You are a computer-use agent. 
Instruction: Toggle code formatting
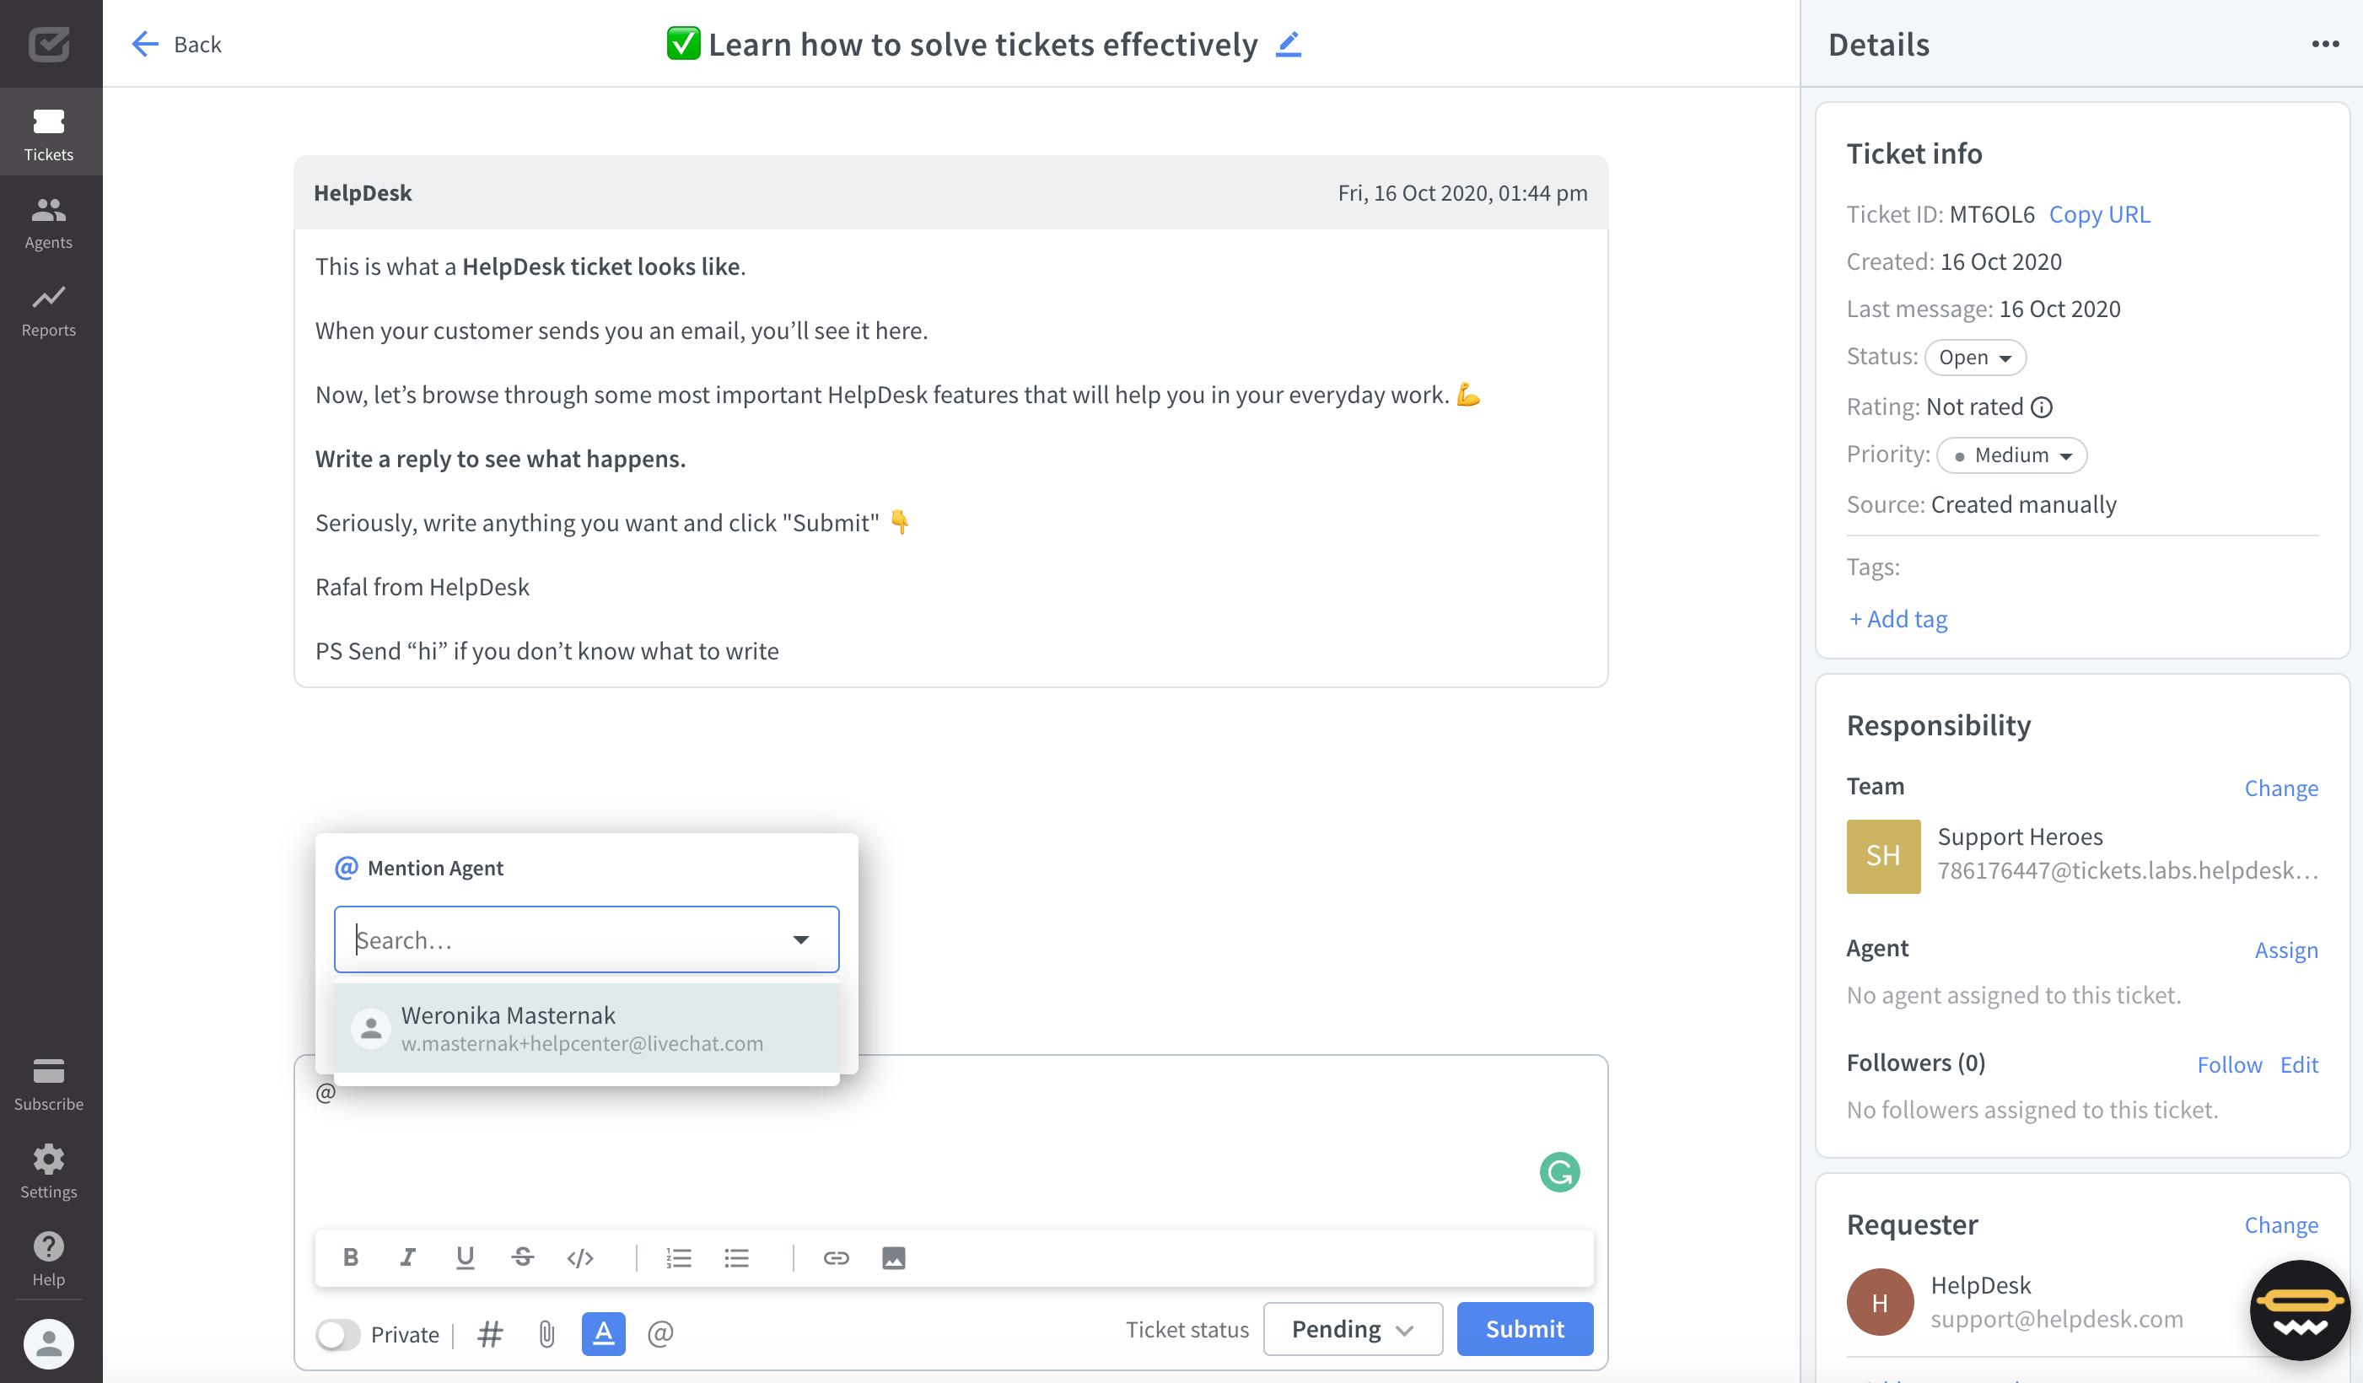point(580,1257)
